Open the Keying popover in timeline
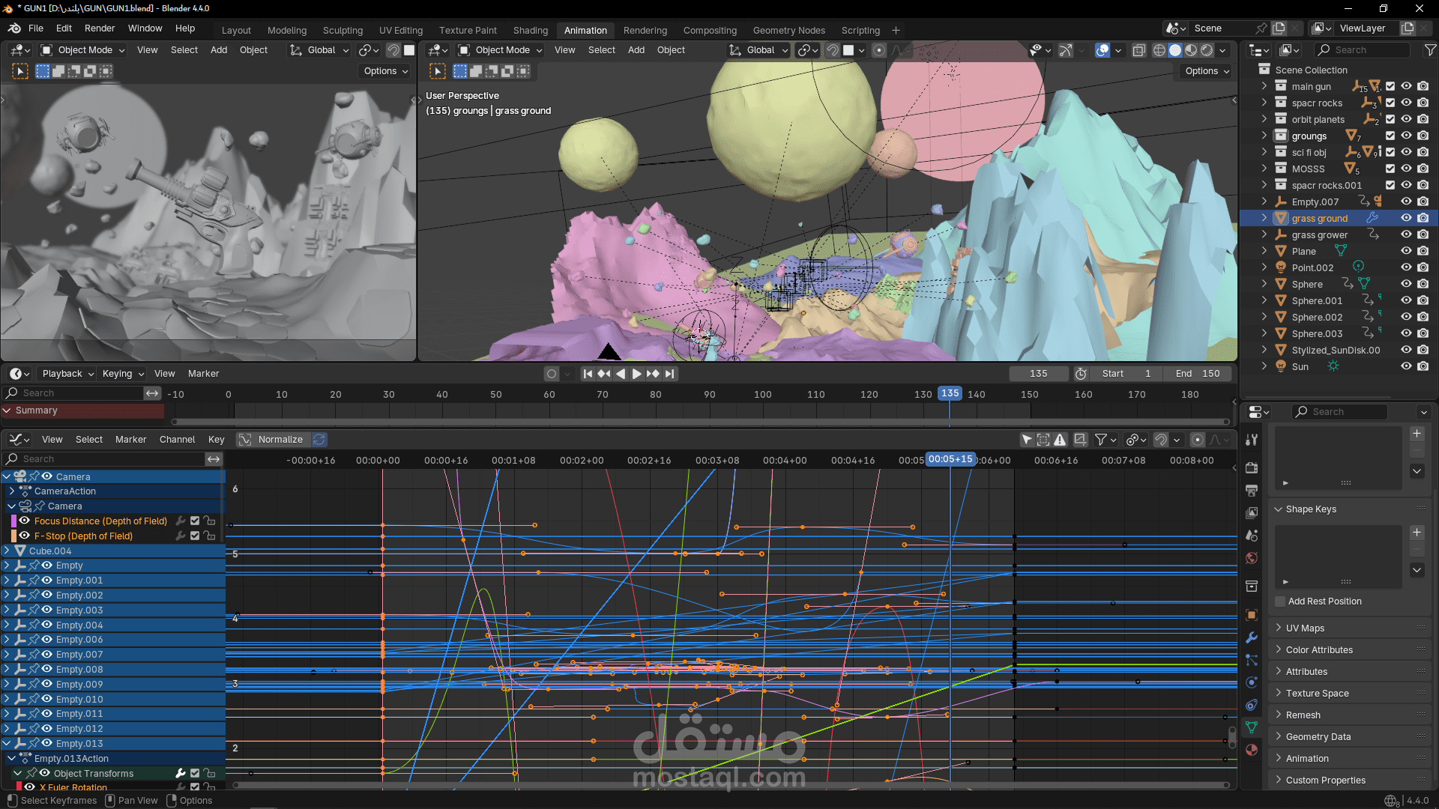1439x809 pixels. click(x=122, y=374)
